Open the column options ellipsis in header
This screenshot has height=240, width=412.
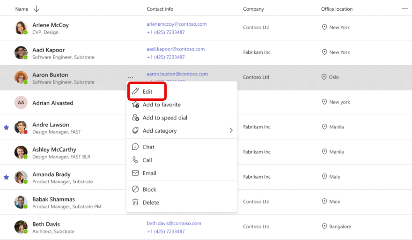point(405,9)
